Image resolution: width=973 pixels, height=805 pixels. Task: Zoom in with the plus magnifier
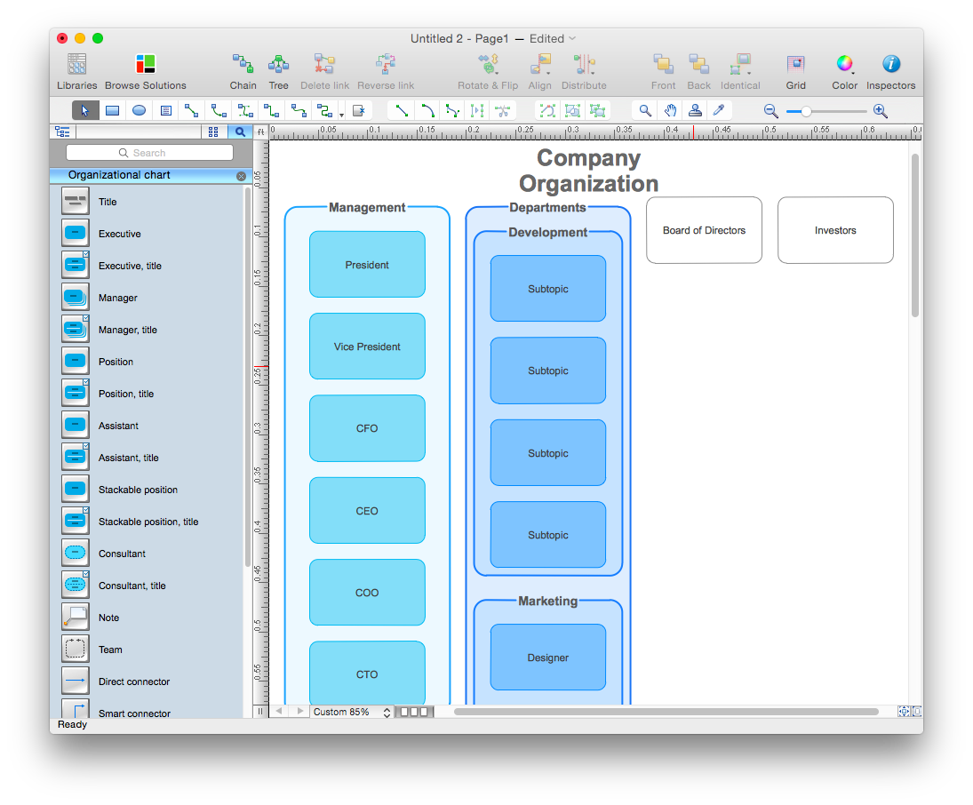880,111
